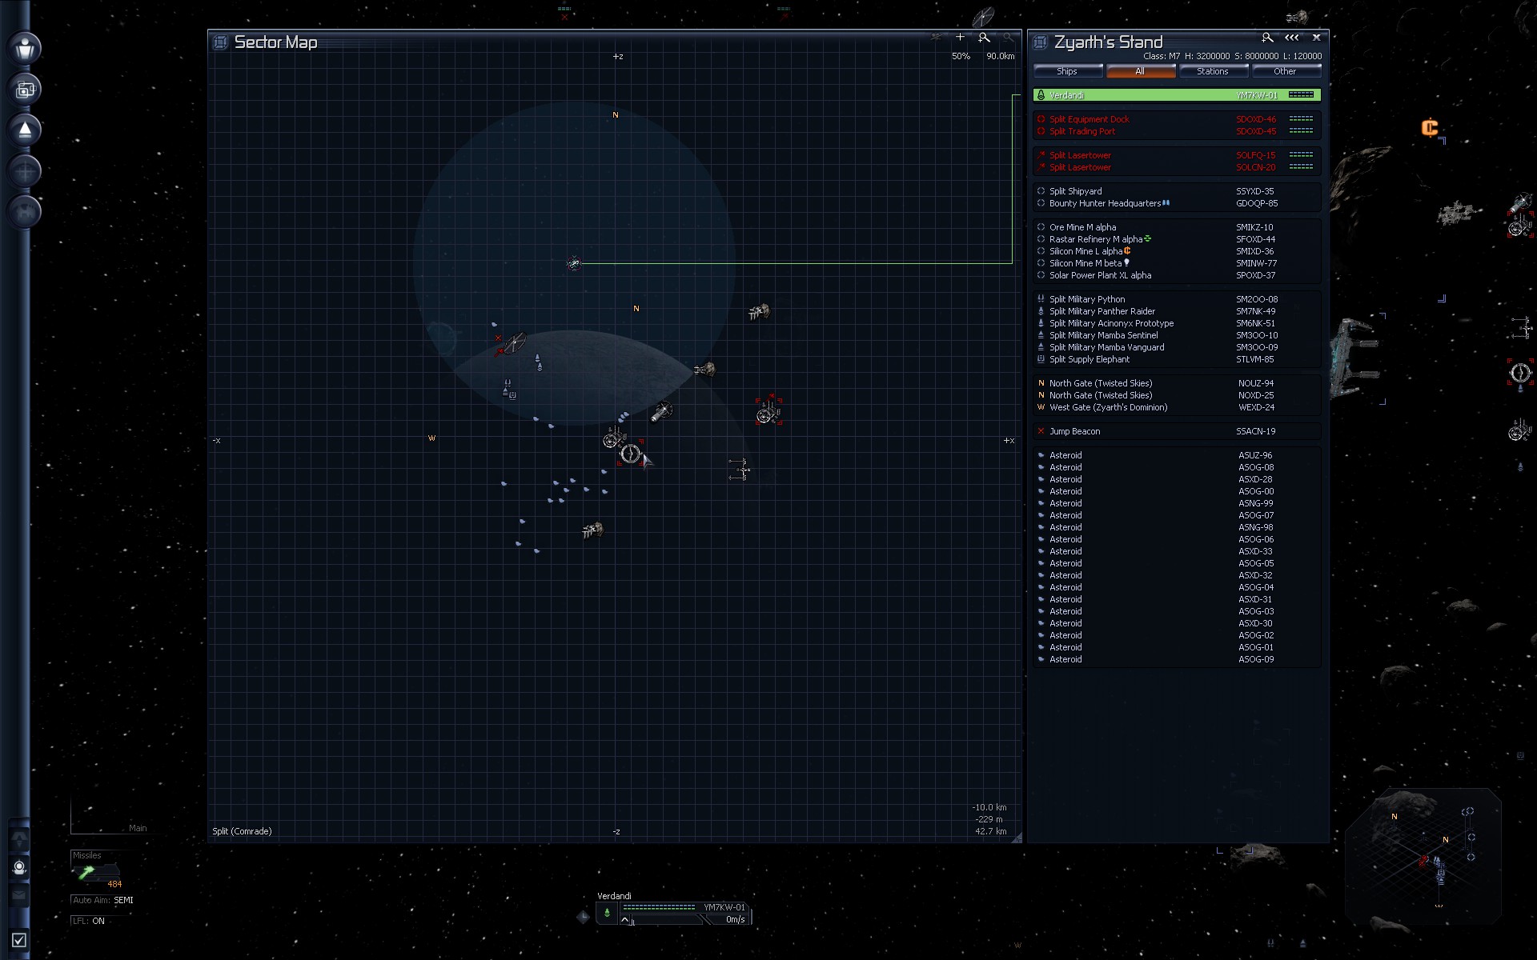Click the zoom-in magnifier on Sector Map
This screenshot has height=960, width=1537.
coord(984,38)
